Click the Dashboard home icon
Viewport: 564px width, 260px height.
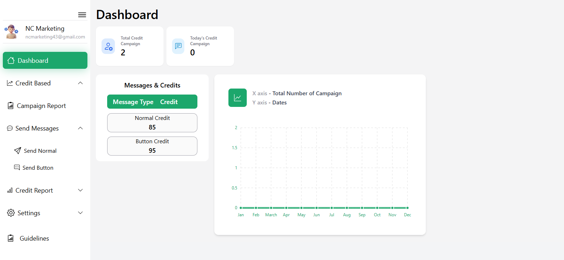click(x=11, y=60)
